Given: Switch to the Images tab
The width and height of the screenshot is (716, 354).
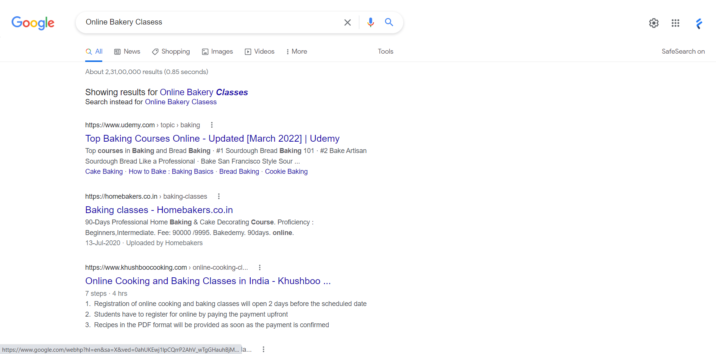Looking at the screenshot, I should [217, 52].
